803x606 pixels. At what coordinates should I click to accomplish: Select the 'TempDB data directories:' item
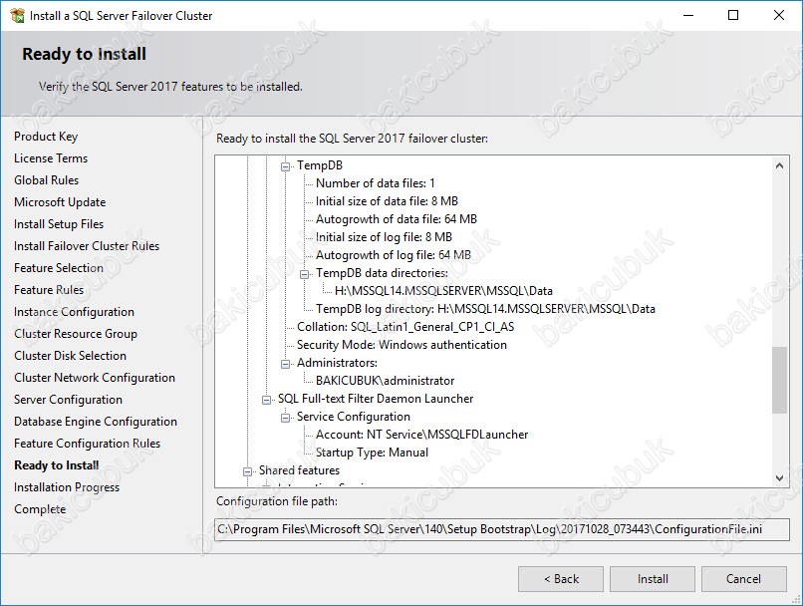click(382, 273)
